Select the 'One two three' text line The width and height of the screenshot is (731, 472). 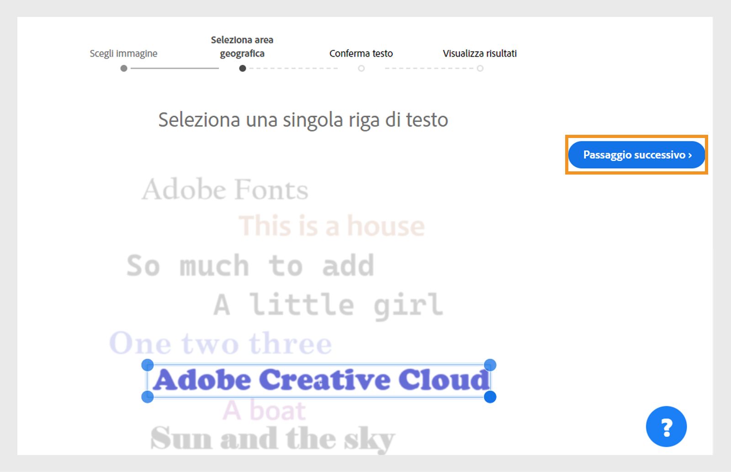221,343
